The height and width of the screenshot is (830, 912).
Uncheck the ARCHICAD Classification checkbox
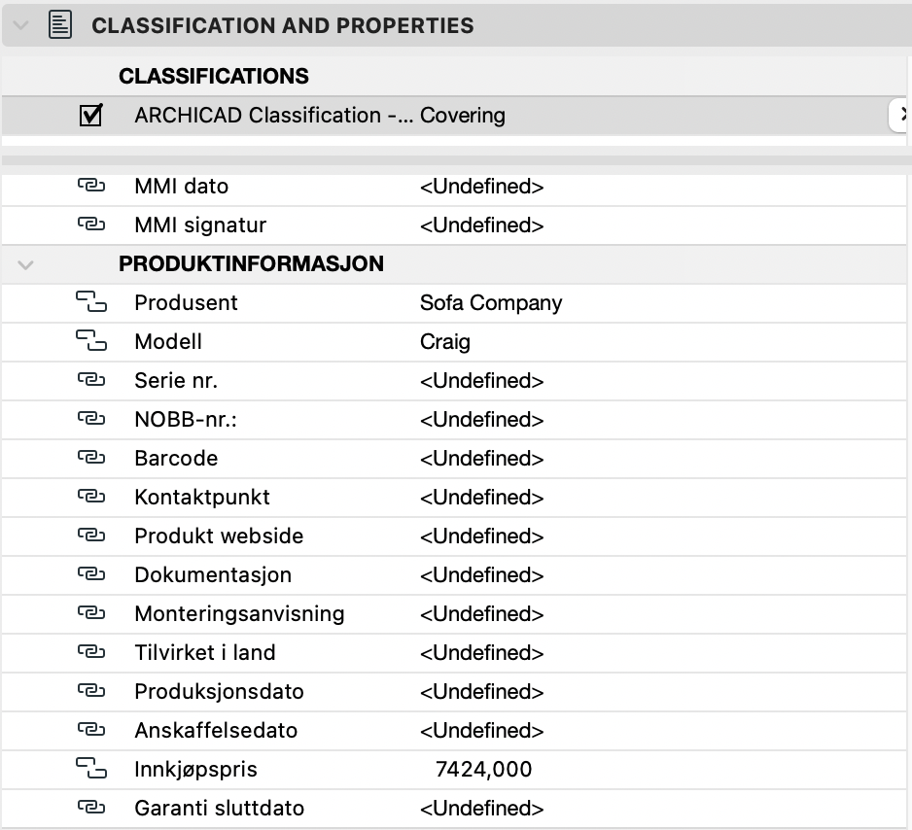[90, 116]
